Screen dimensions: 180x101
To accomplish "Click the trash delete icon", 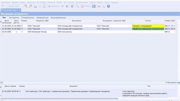I will pos(72,6).
